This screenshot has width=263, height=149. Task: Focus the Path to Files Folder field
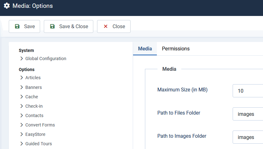point(248,114)
